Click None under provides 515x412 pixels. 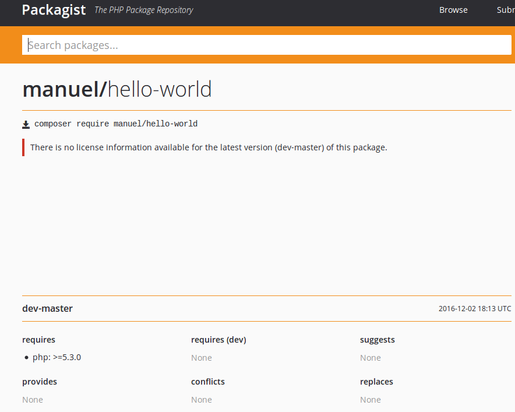point(33,400)
